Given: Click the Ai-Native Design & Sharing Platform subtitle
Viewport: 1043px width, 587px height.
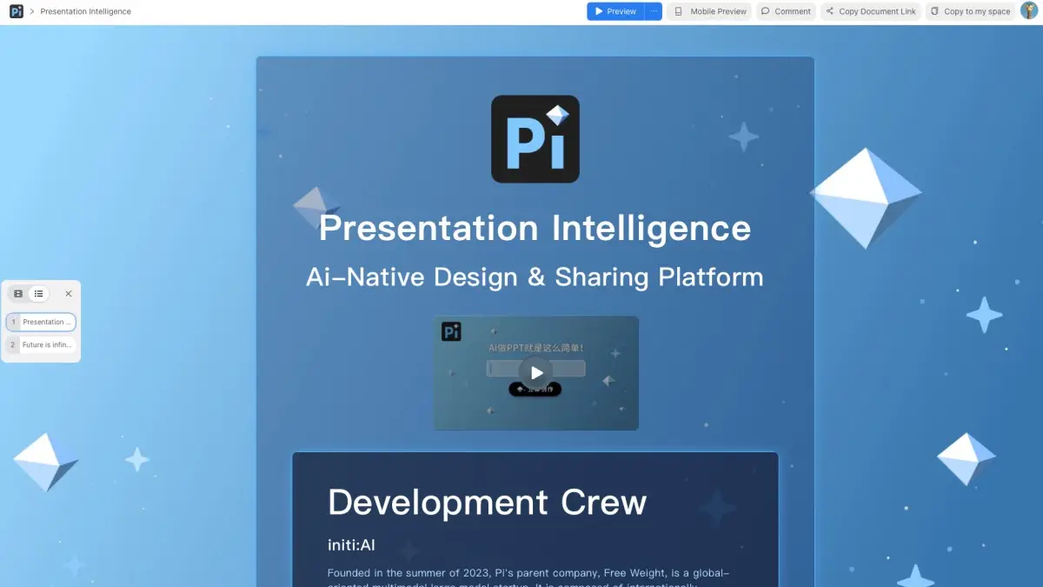Looking at the screenshot, I should coord(535,277).
